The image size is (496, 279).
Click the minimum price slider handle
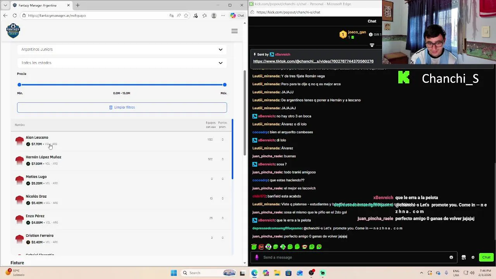click(19, 84)
